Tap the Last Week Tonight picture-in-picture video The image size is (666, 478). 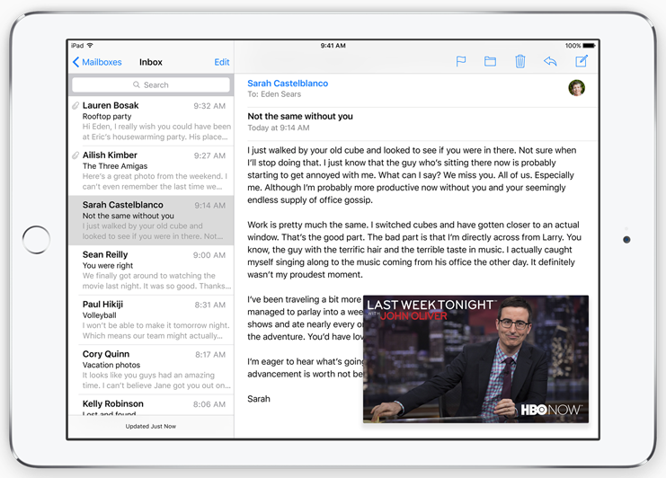pyautogui.click(x=475, y=359)
